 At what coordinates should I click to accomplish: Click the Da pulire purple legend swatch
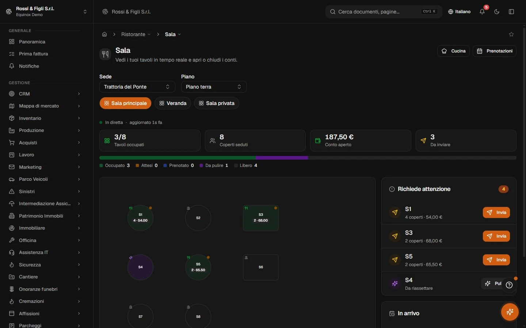pyautogui.click(x=201, y=165)
